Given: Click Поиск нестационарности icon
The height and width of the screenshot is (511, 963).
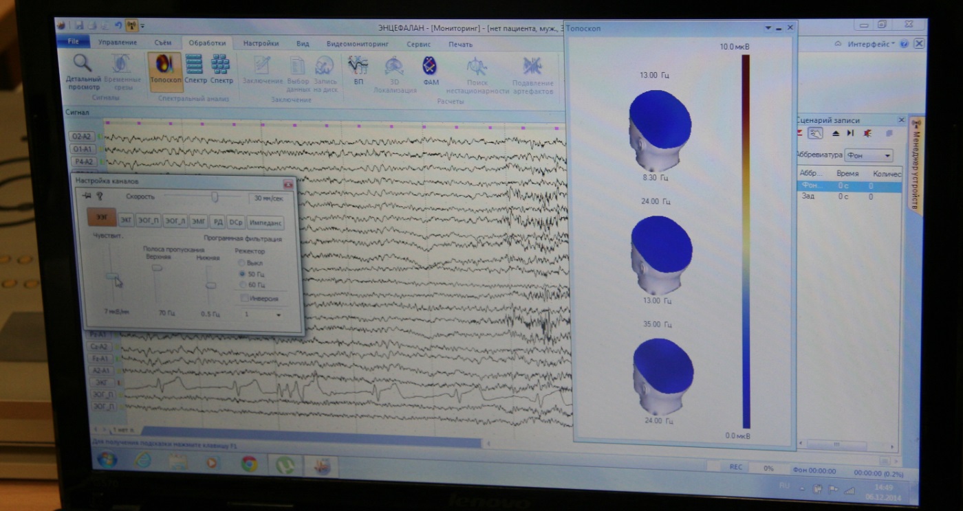Looking at the screenshot, I should coord(477,75).
